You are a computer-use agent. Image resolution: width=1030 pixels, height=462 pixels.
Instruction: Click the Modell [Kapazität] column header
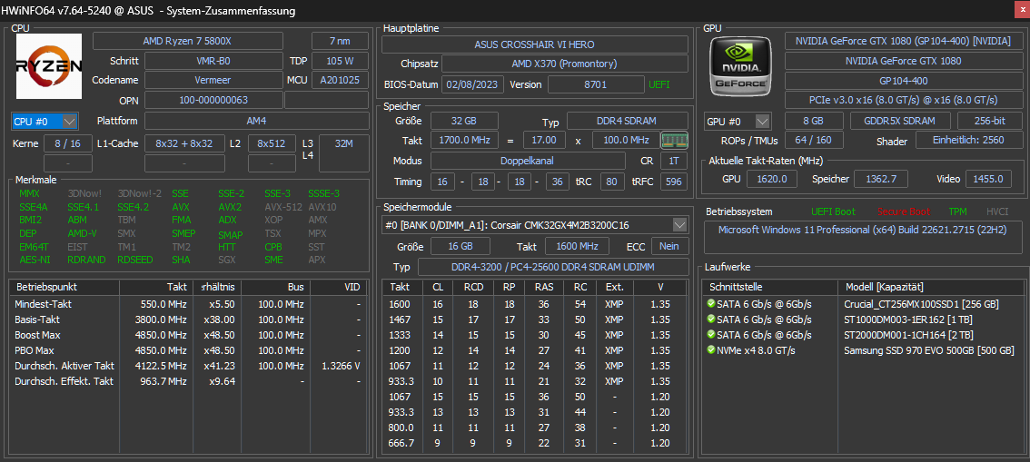[x=931, y=288]
